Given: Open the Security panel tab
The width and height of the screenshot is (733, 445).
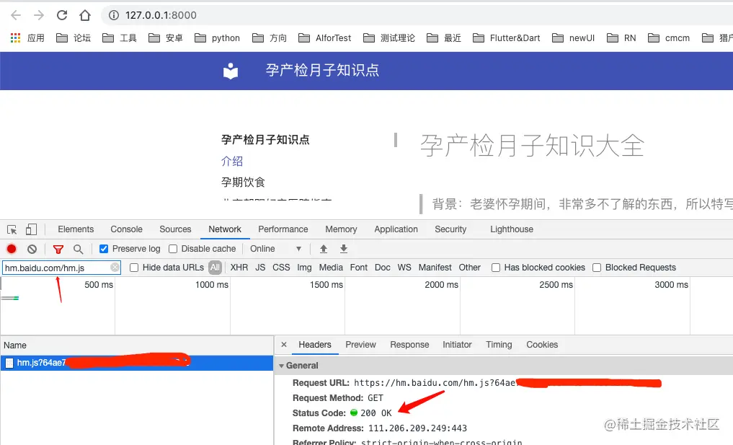Looking at the screenshot, I should pyautogui.click(x=450, y=229).
